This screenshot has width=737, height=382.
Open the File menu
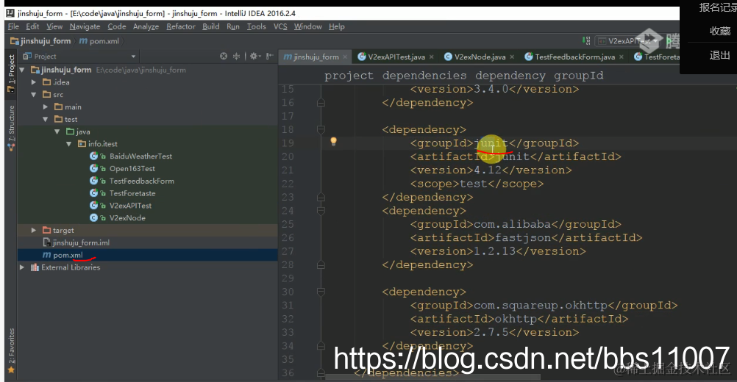tap(14, 26)
